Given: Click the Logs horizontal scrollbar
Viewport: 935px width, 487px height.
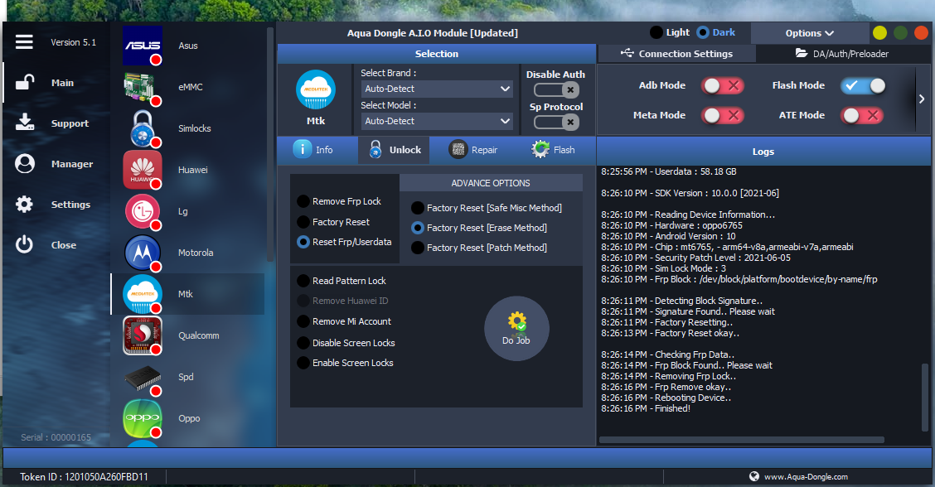Looking at the screenshot, I should (742, 440).
